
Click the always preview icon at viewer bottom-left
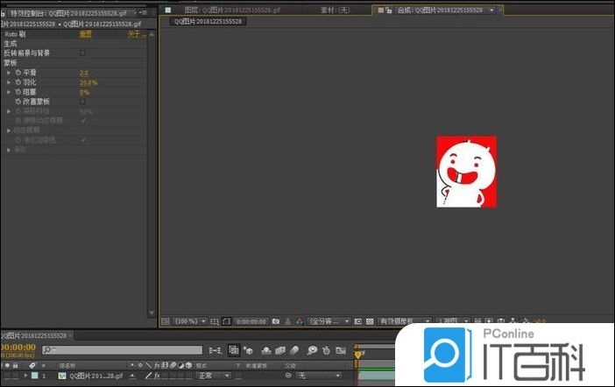coord(165,321)
